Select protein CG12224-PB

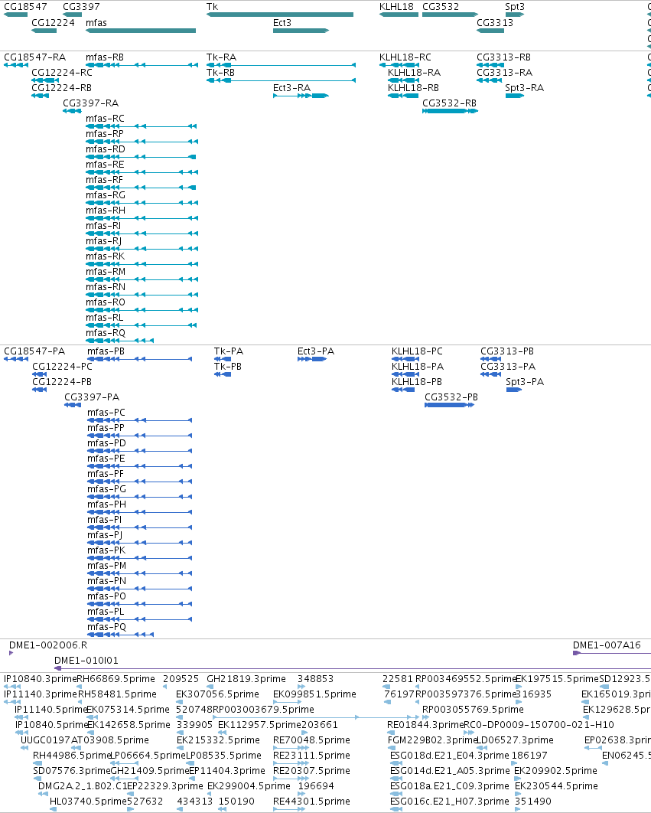click(39, 390)
